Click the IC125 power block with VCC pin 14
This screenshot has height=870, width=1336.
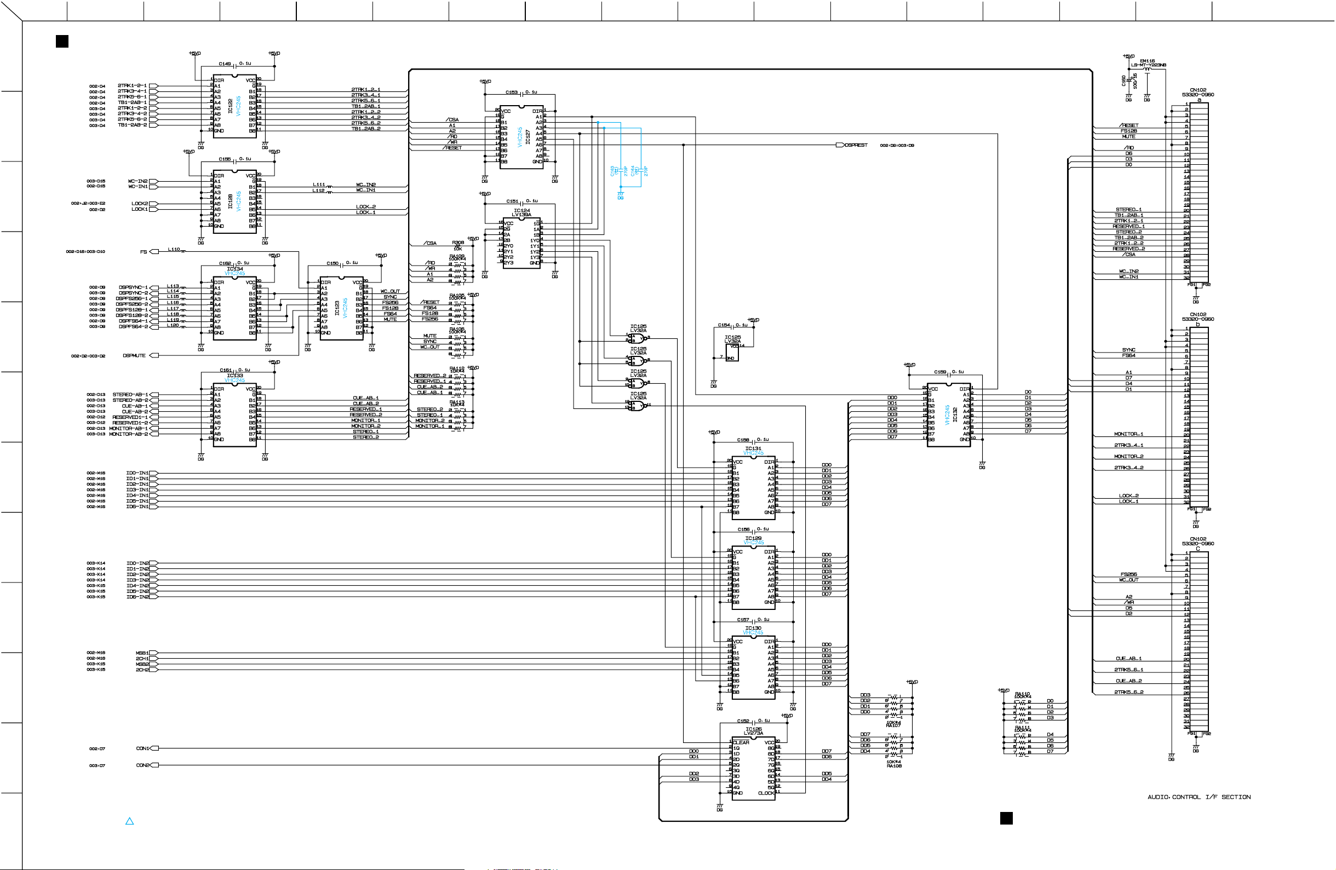[732, 353]
